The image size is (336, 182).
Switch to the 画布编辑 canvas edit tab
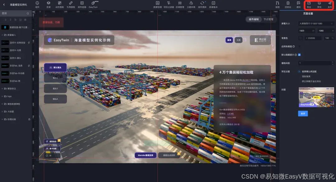254,19
